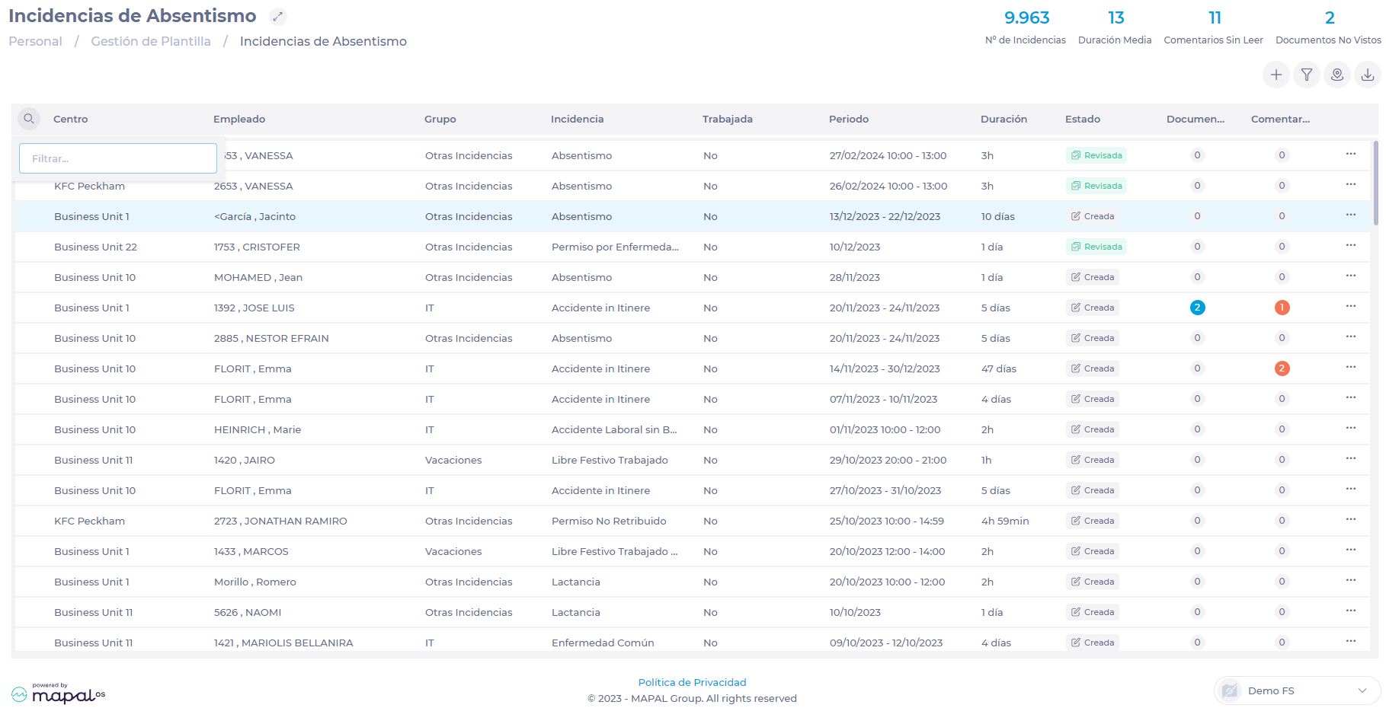Click 'Permiso por Enfermeda...' incidence cell
The width and height of the screenshot is (1386, 708).
coord(615,247)
